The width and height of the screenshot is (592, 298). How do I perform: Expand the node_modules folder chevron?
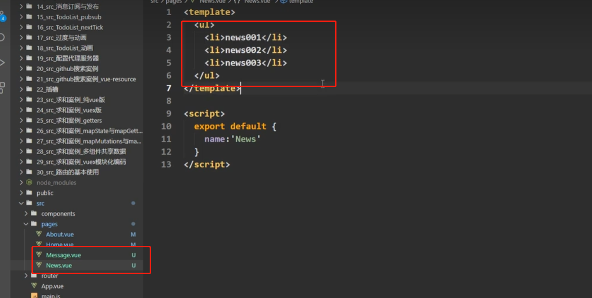(x=21, y=183)
